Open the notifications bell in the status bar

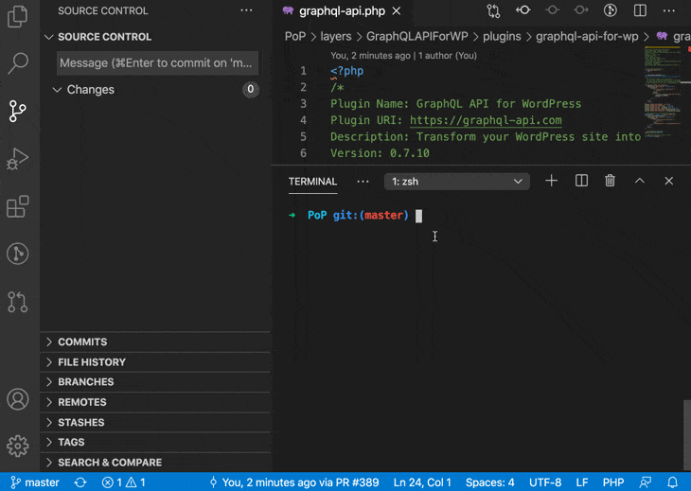pyautogui.click(x=672, y=482)
